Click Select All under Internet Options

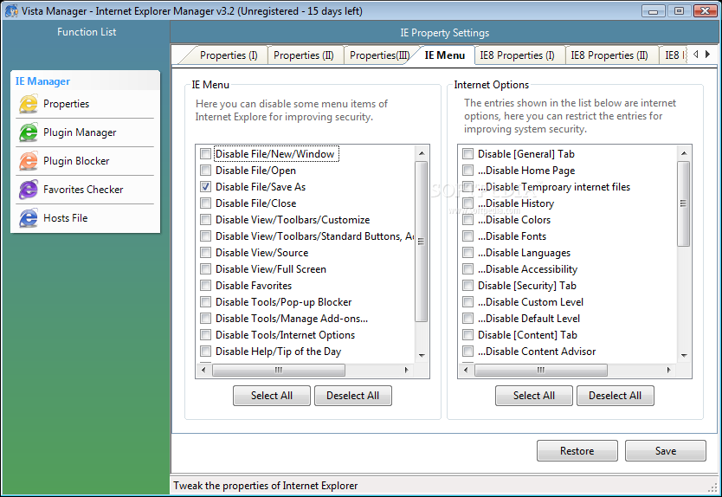[534, 396]
